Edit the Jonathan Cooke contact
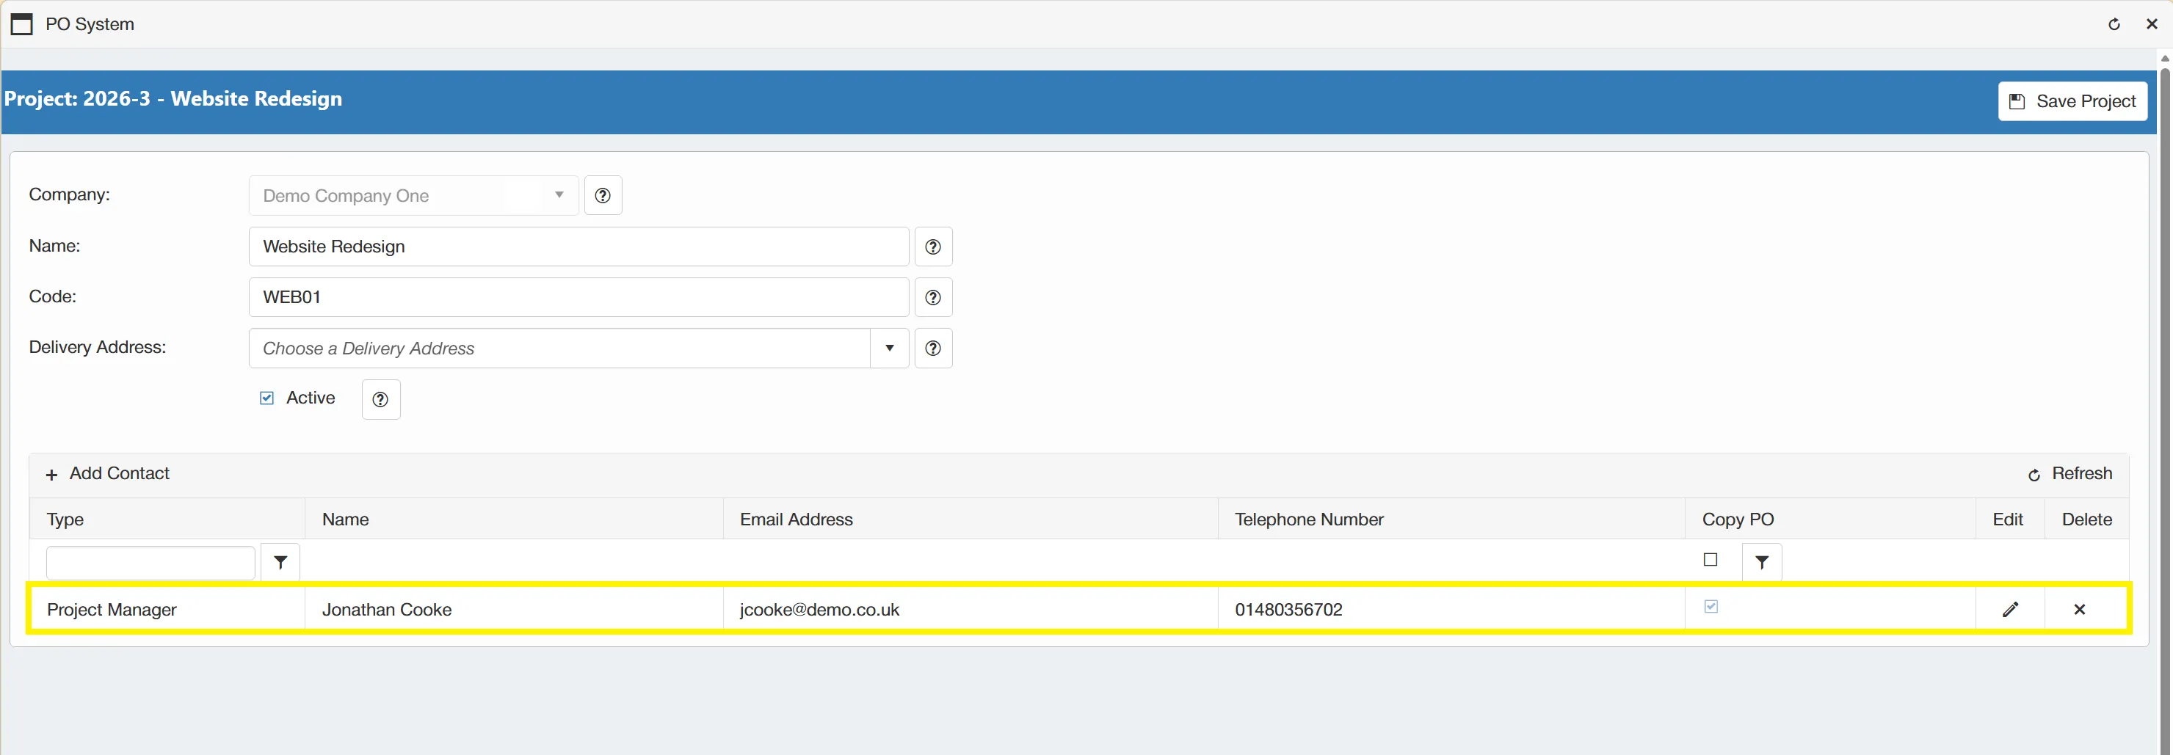This screenshot has width=2173, height=755. [x=2010, y=609]
